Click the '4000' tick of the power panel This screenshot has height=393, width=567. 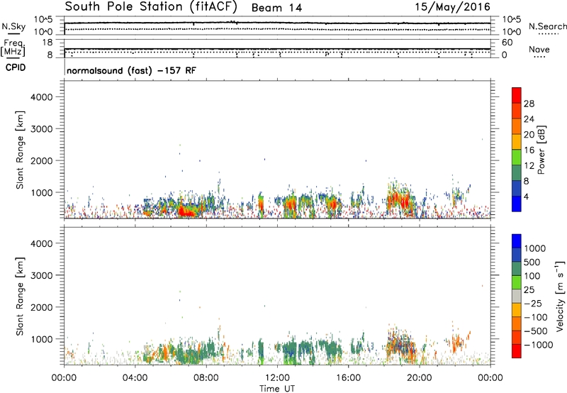click(42, 97)
